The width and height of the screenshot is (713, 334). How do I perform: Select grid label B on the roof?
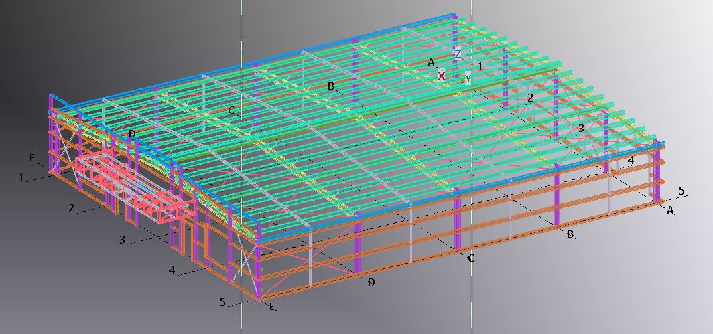click(330, 86)
